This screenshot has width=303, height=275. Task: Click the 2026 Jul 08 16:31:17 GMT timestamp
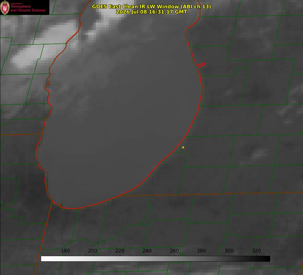(152, 12)
